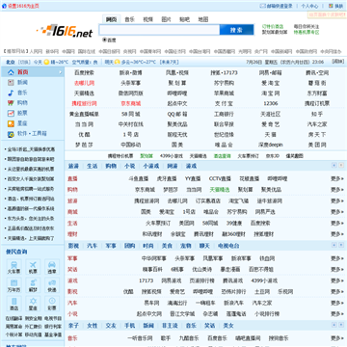Click the 更多 link on the 军事 row
This screenshot has width=347, height=347.
point(337,258)
